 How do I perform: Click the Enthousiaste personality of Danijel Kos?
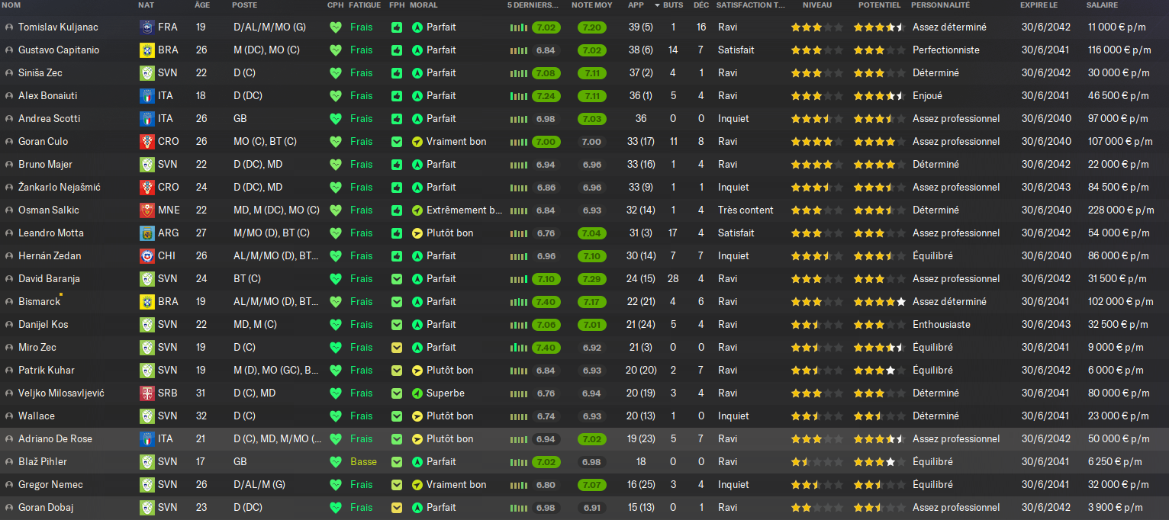942,325
